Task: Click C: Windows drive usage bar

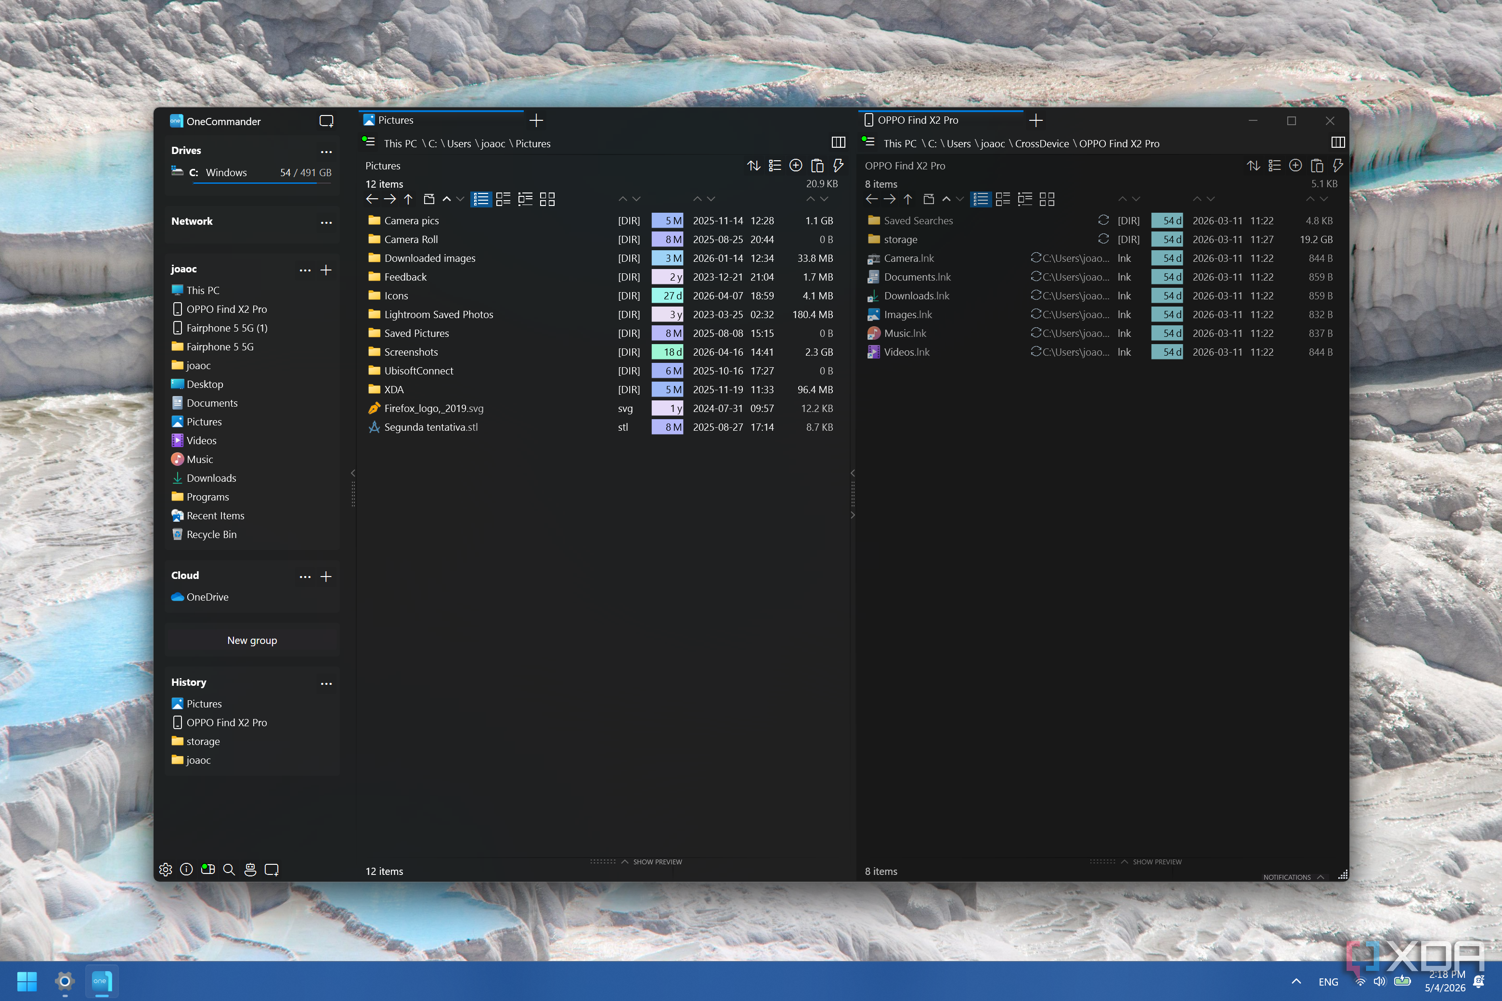Action: (x=262, y=183)
